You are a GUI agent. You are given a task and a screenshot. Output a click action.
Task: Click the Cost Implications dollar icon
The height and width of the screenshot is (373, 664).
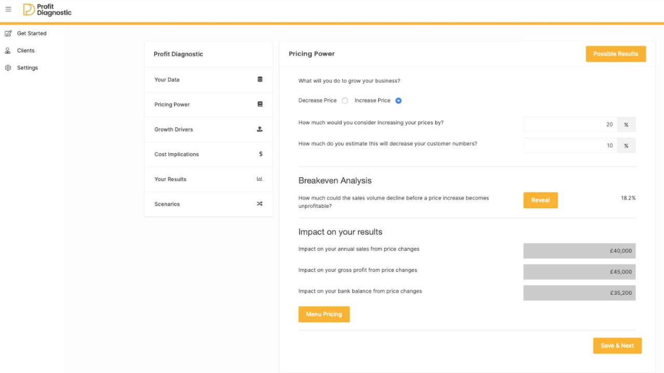(x=260, y=154)
